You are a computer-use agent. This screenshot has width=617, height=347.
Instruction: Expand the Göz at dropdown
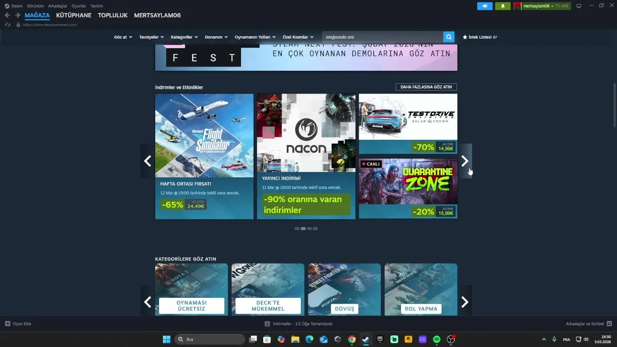(123, 37)
